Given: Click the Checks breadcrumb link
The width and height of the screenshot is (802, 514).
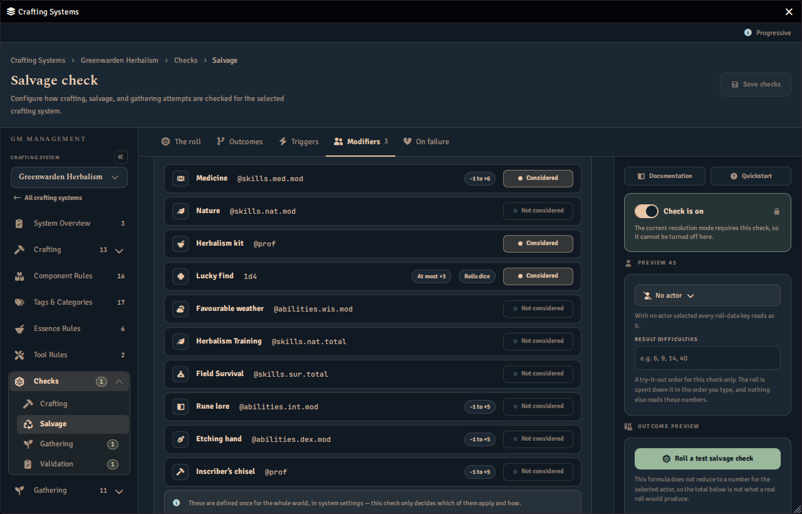Looking at the screenshot, I should point(185,60).
